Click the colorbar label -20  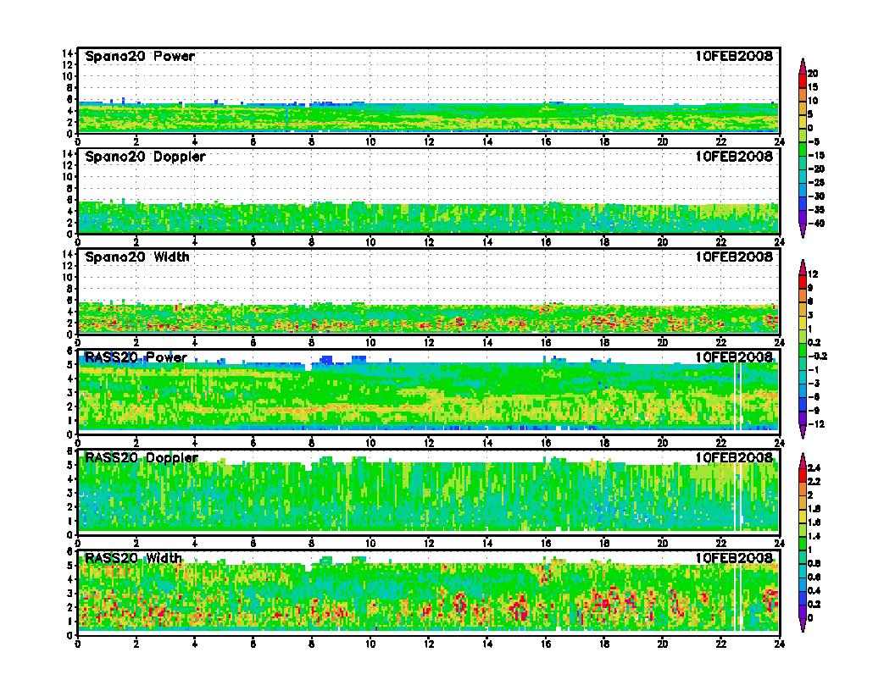(816, 169)
